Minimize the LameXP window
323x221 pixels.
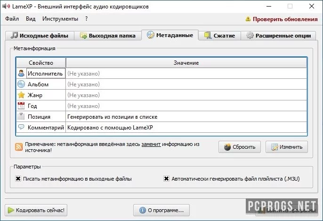click(x=269, y=7)
